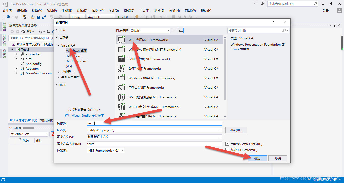Click the magnifier in template search box
This screenshot has width=344, height=183.
coord(284,30)
